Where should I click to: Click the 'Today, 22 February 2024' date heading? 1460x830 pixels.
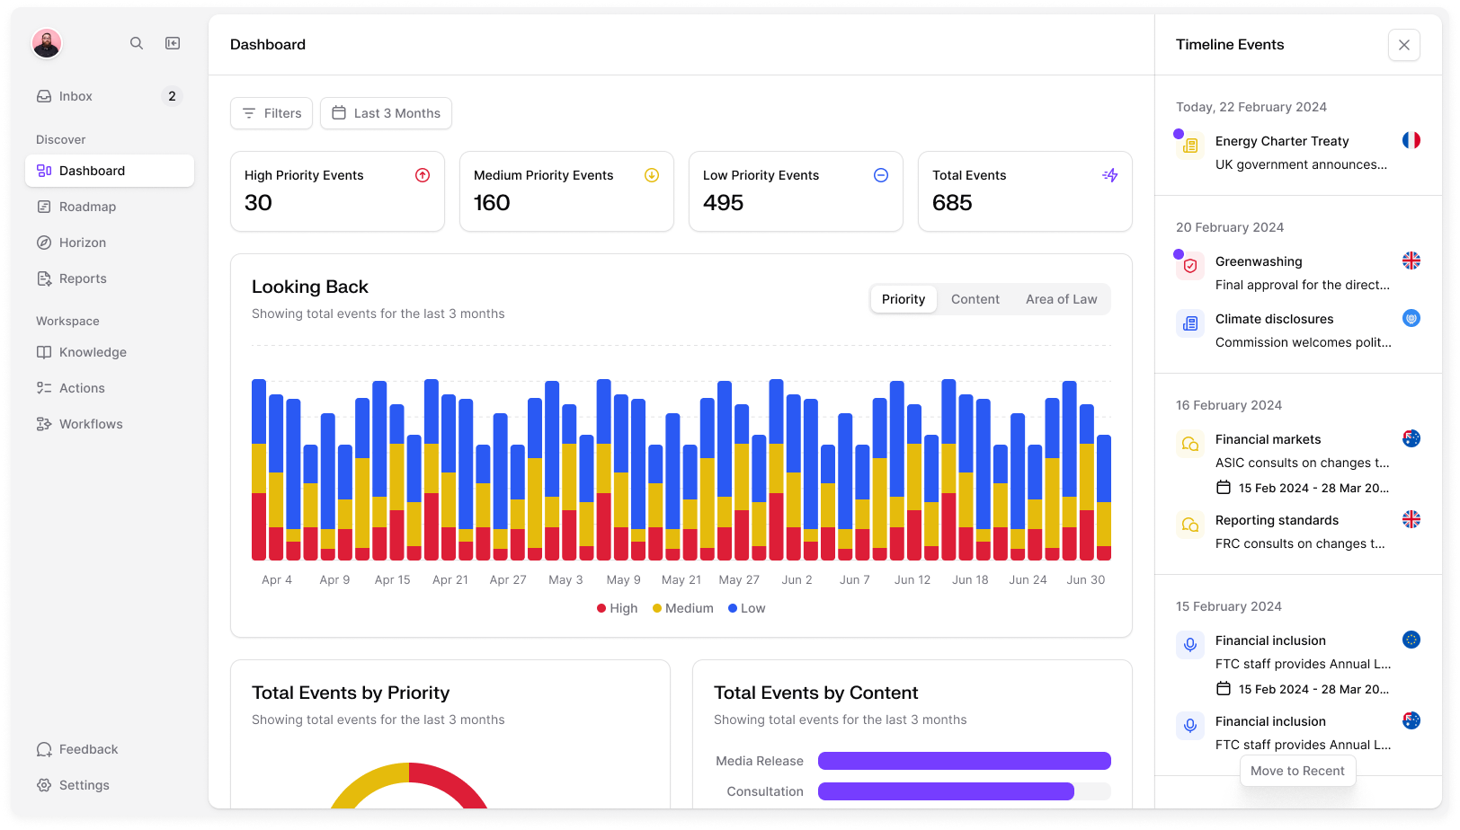pyautogui.click(x=1251, y=107)
